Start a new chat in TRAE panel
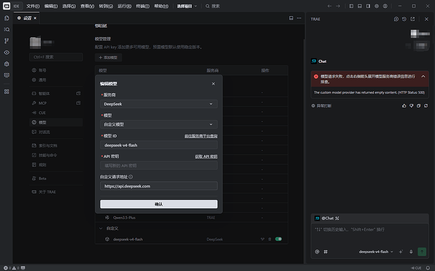The height and width of the screenshot is (271, 435). click(x=396, y=19)
